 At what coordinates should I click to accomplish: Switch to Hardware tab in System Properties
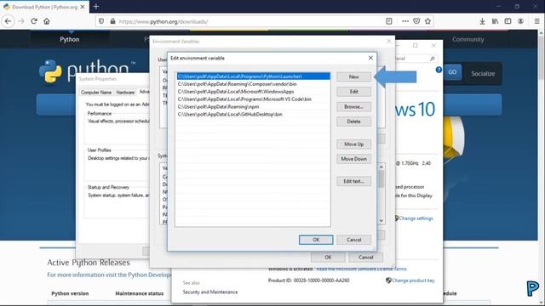(125, 93)
